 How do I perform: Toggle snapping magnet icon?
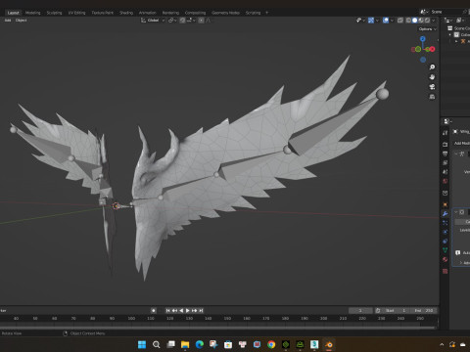[x=183, y=21]
